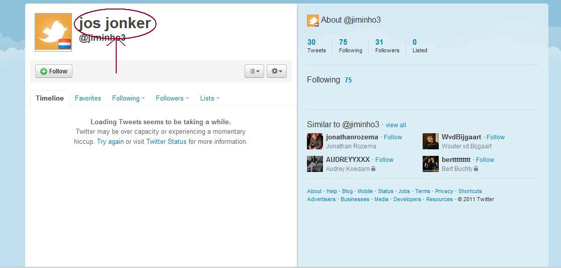This screenshot has width=561, height=268.
Task: Open the Media footer link
Action: [381, 200]
